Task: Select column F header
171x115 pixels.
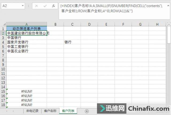Action: [x=123, y=24]
